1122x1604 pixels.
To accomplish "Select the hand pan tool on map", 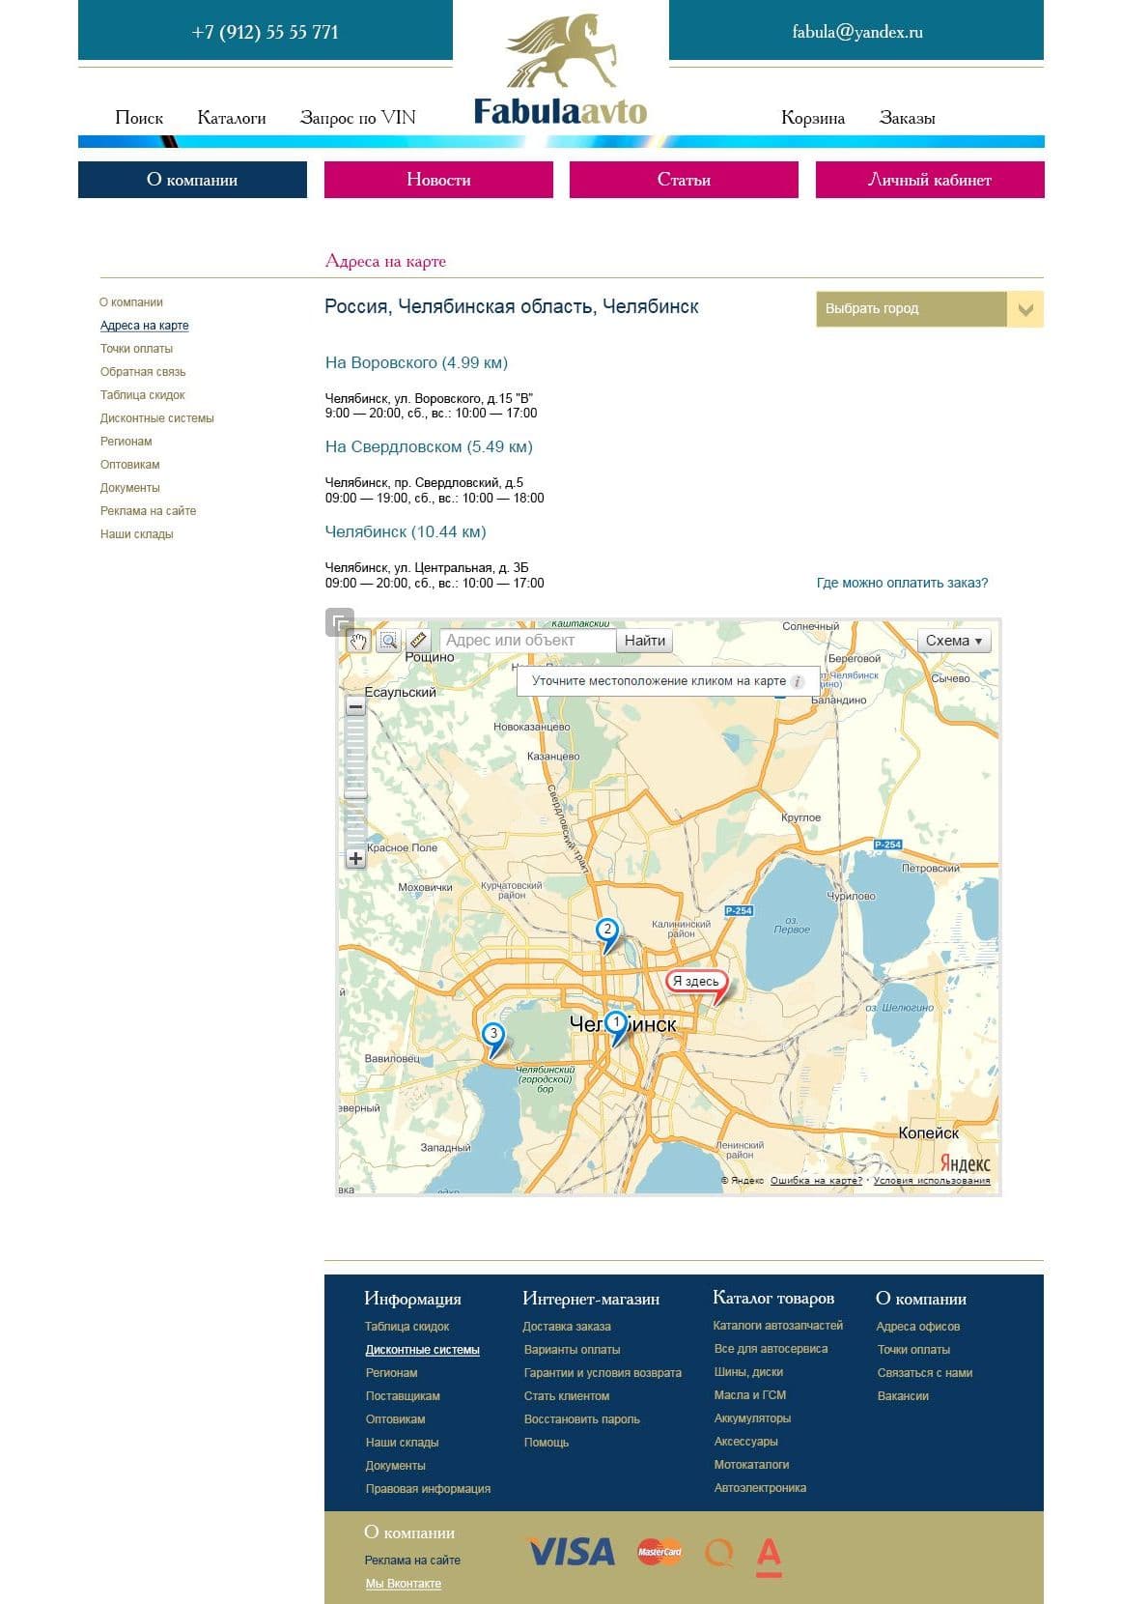I will [x=359, y=641].
